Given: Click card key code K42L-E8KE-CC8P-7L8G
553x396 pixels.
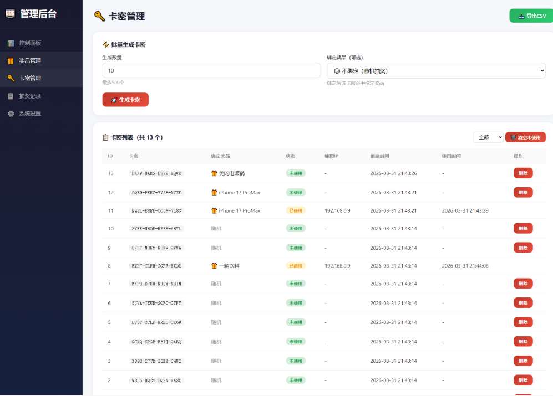Looking at the screenshot, I should point(156,210).
